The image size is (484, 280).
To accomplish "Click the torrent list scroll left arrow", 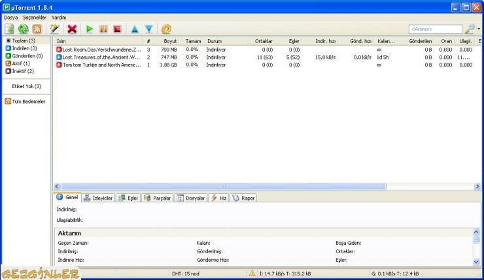I will pos(56,187).
